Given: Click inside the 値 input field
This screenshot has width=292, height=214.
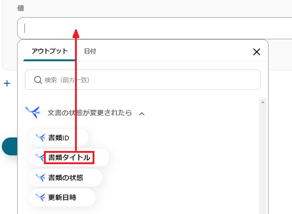Looking at the screenshot, I should click(154, 28).
